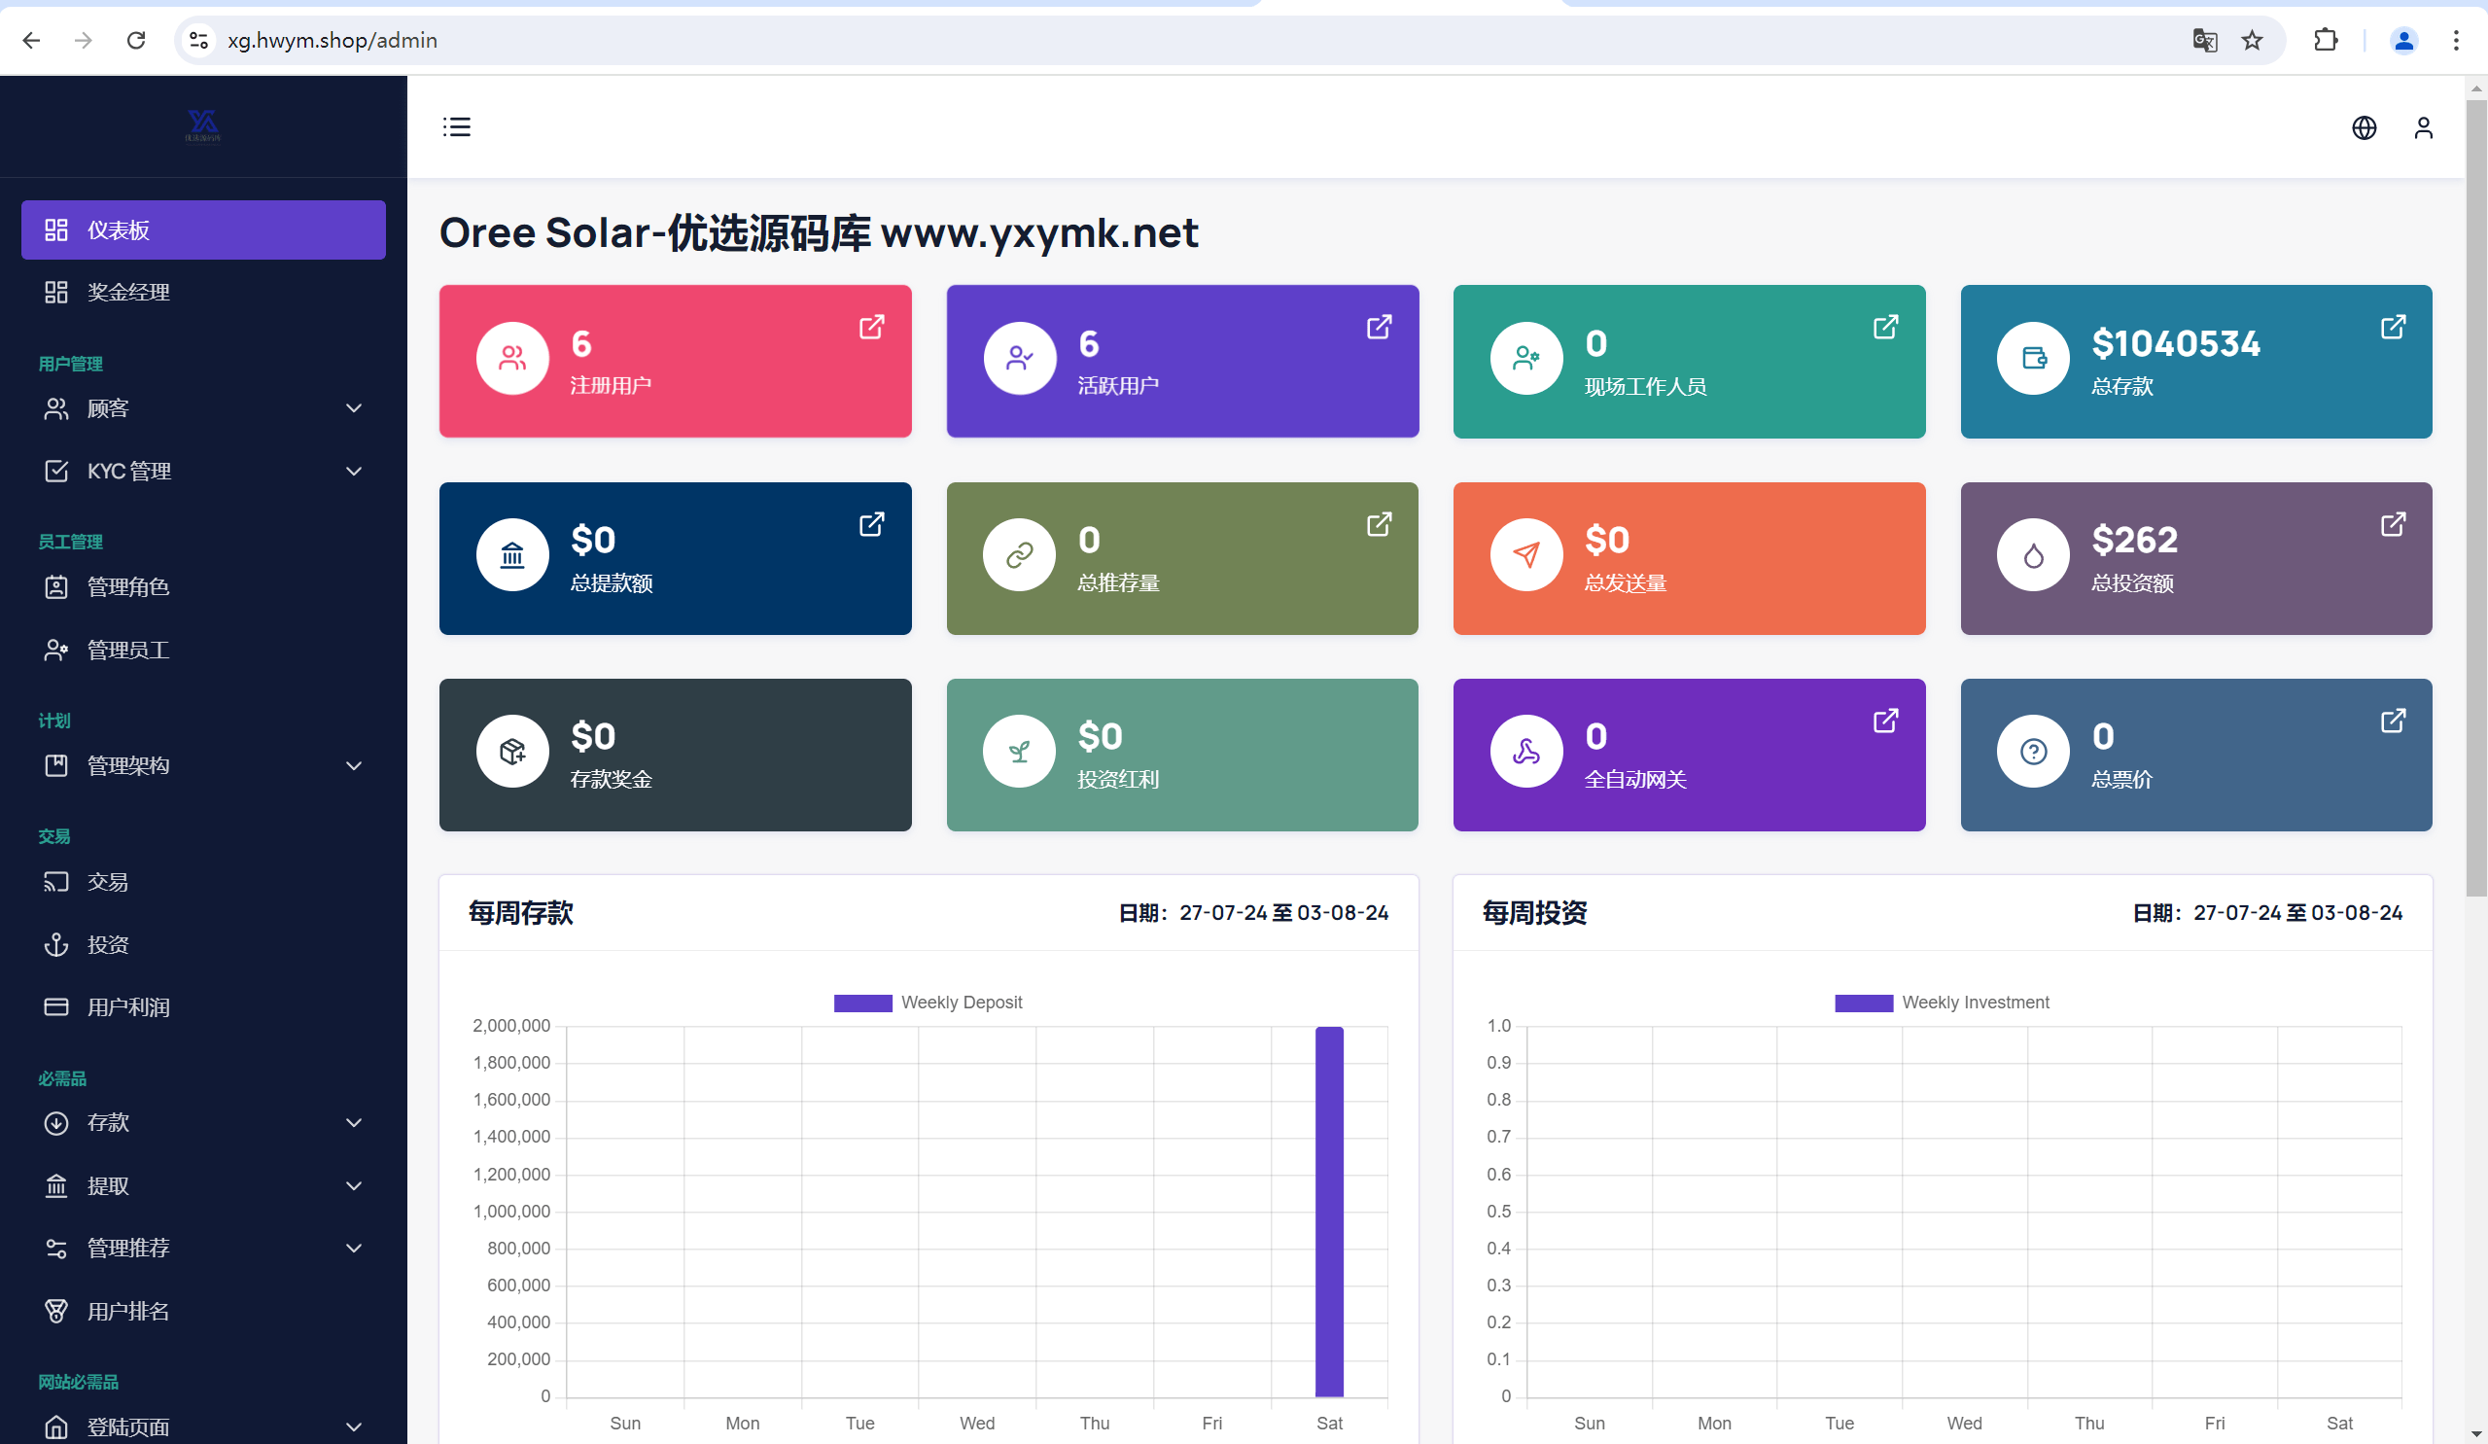
Task: Open the language globe icon in header
Action: pos(2364,127)
